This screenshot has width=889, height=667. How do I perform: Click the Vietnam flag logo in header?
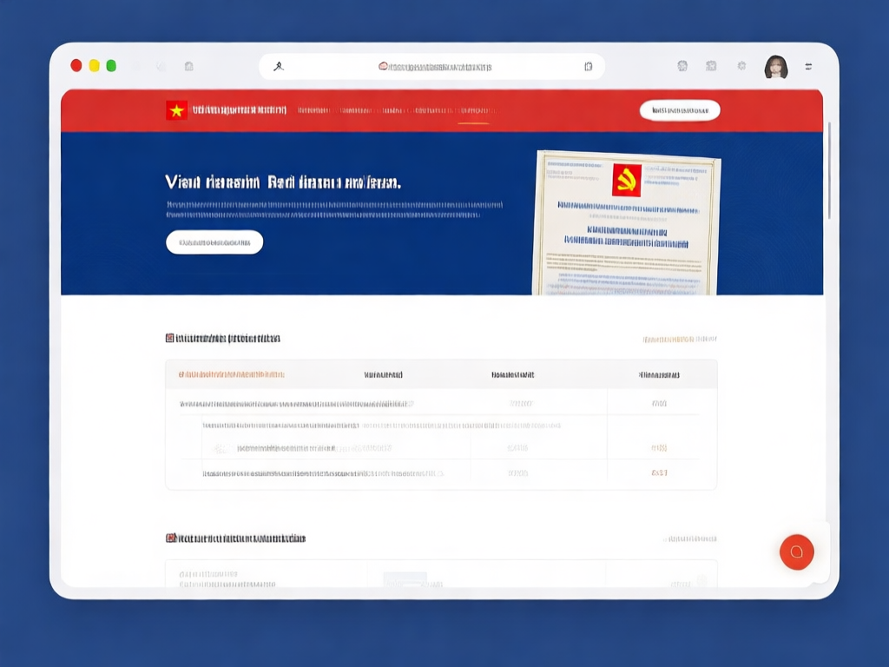[x=176, y=110]
